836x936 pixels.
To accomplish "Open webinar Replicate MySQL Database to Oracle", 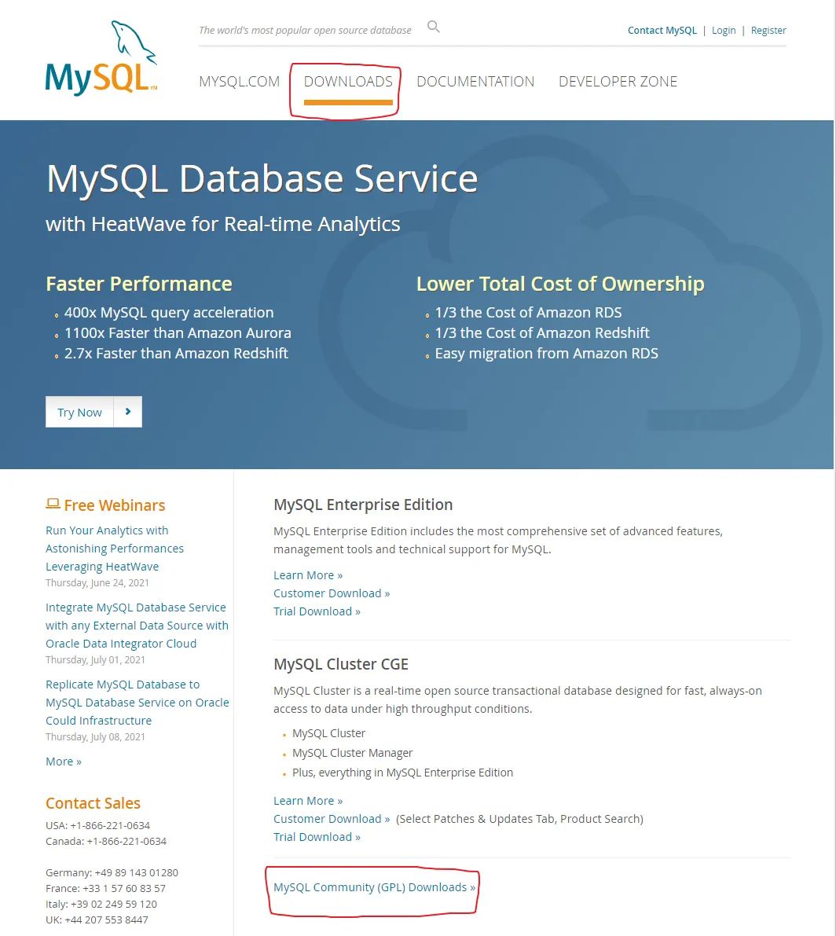I will coord(137,702).
